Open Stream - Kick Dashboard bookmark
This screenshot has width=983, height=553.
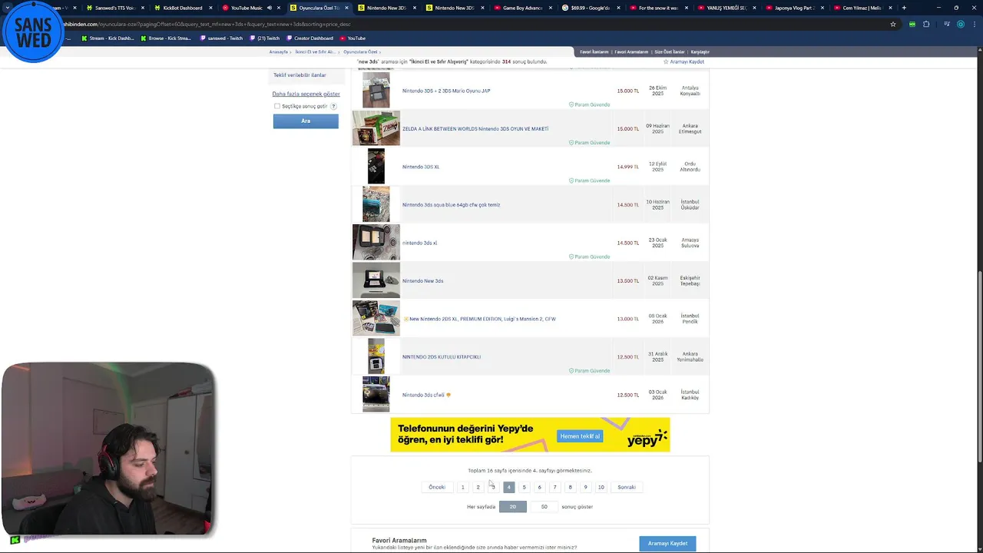107,38
